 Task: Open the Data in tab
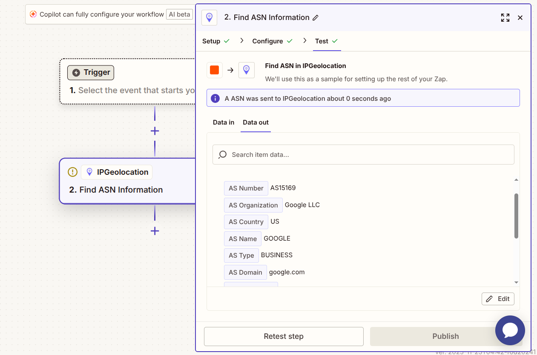click(x=224, y=122)
